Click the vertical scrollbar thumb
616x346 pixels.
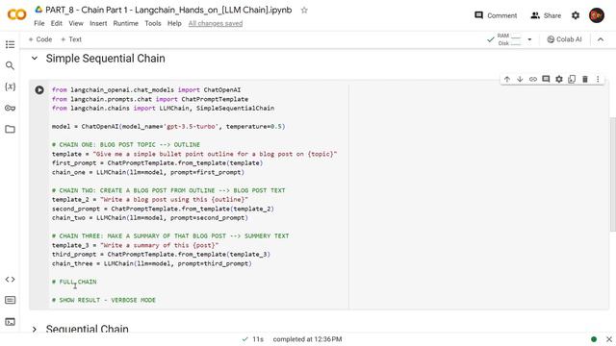point(612,175)
